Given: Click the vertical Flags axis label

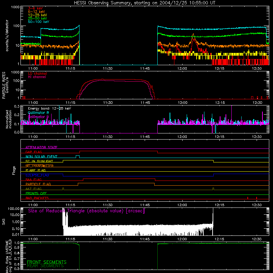Looking at the screenshot, I should click(14, 170).
